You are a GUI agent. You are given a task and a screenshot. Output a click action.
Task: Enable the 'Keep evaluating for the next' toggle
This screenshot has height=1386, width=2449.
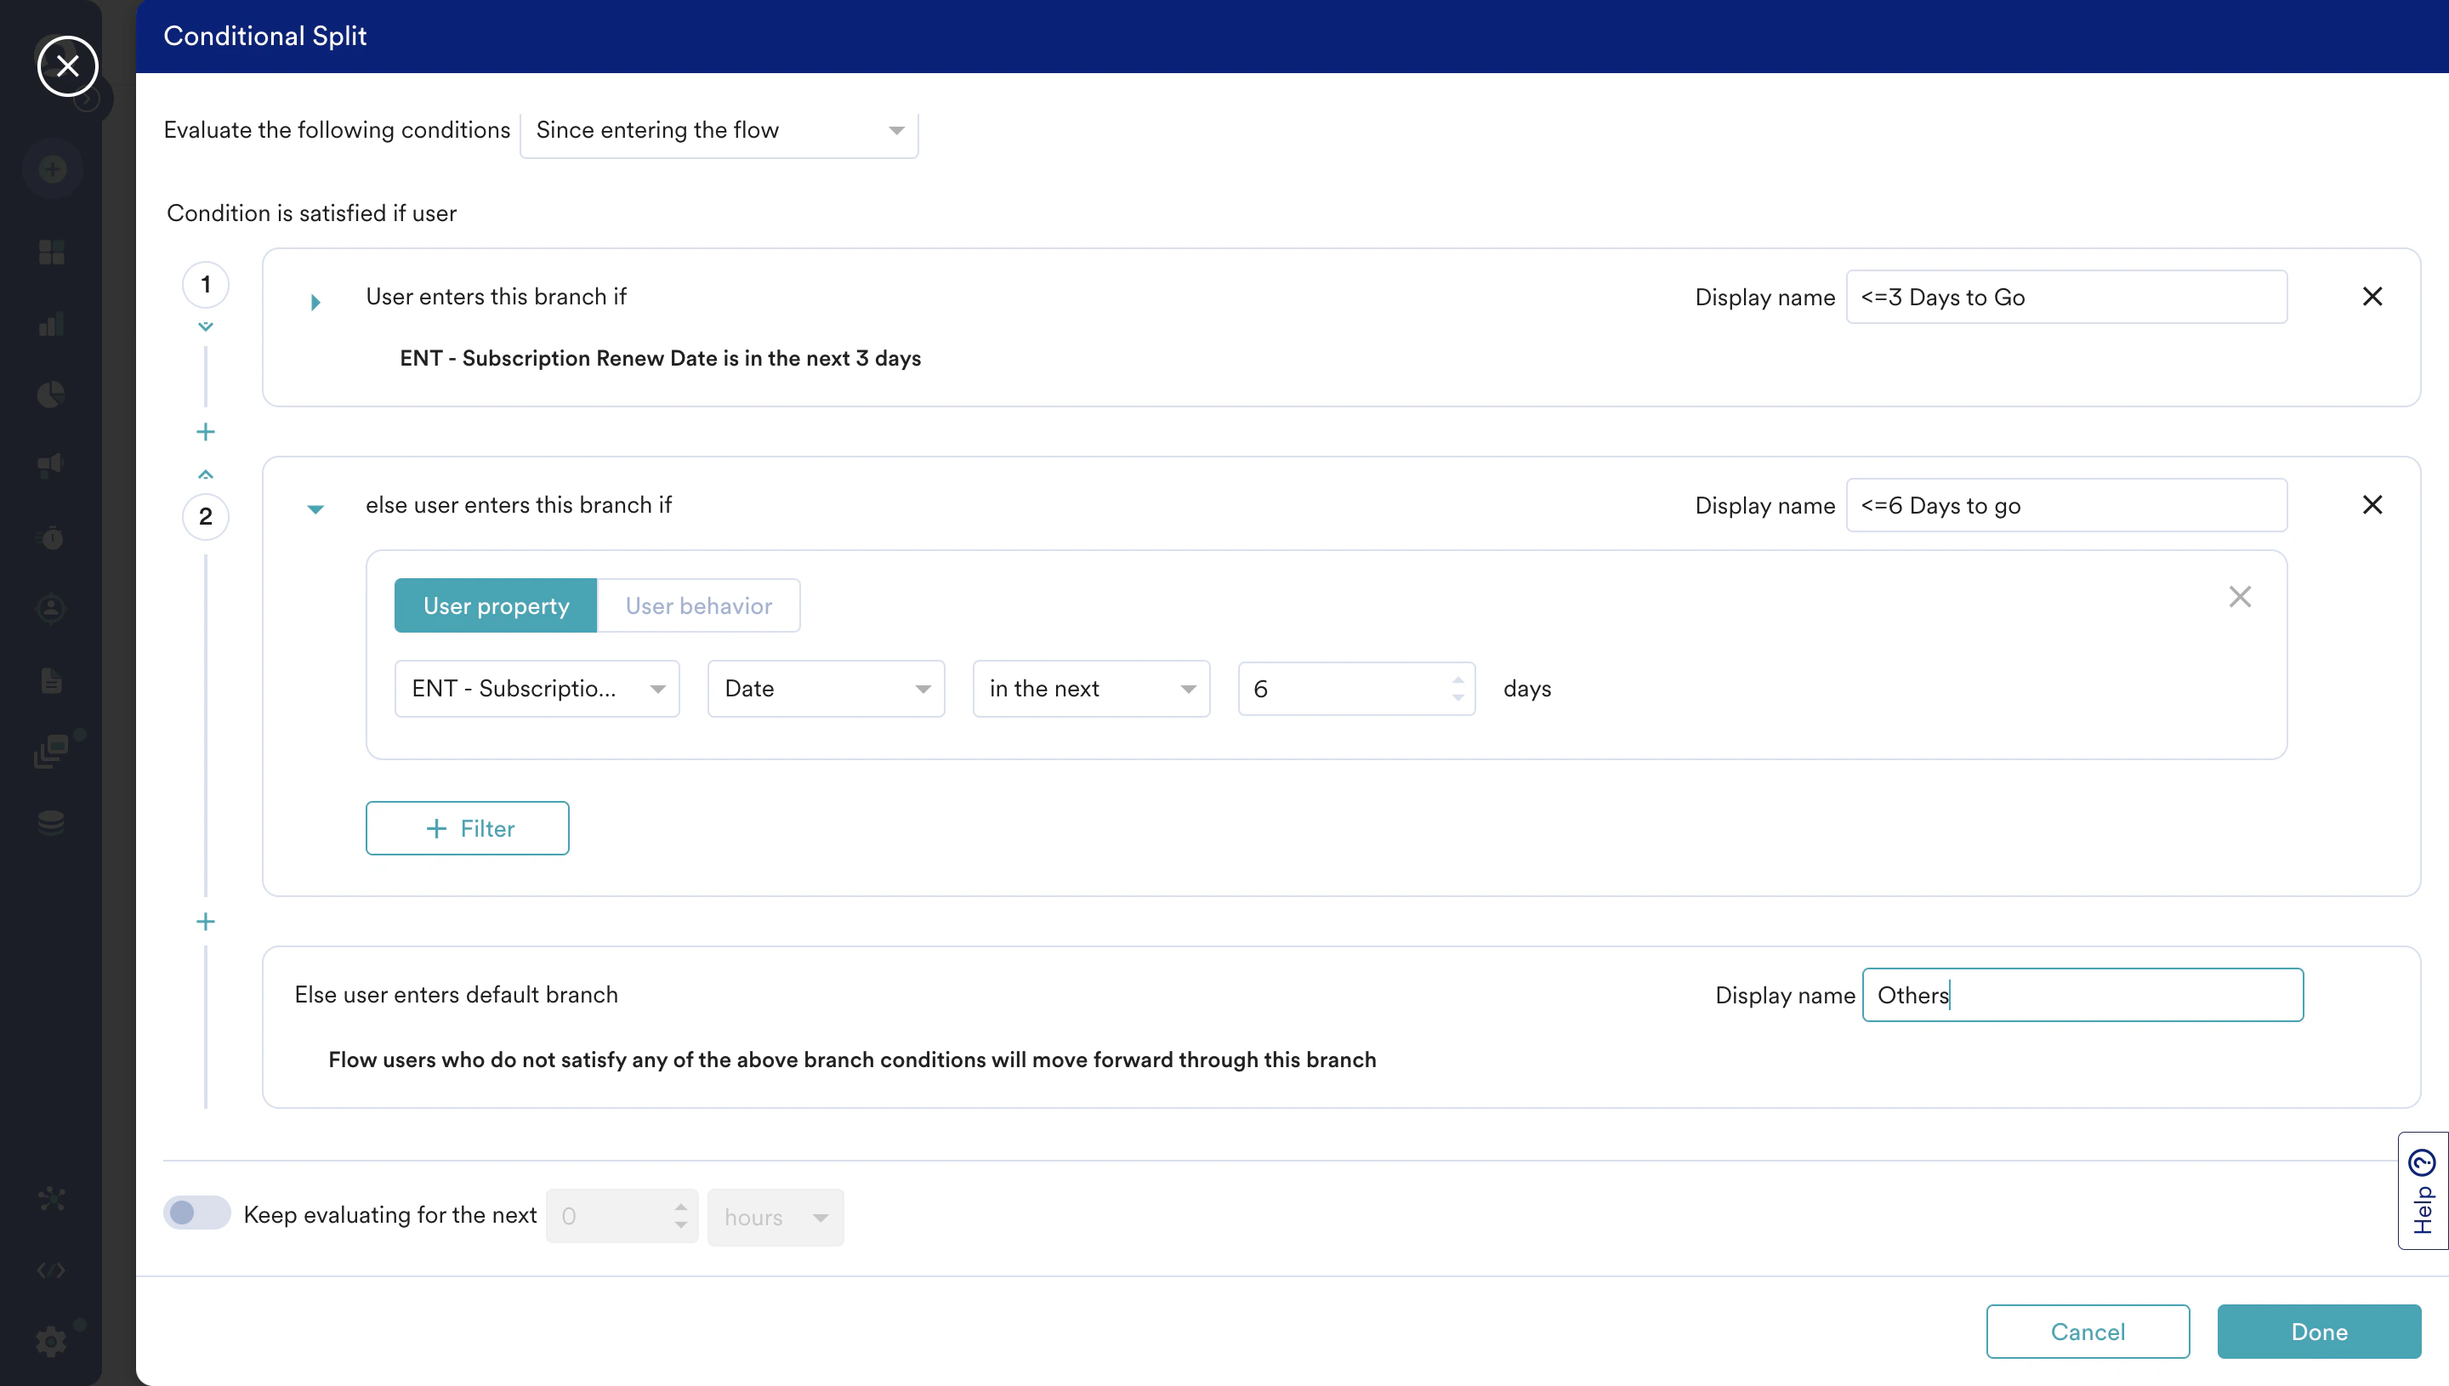tap(197, 1213)
